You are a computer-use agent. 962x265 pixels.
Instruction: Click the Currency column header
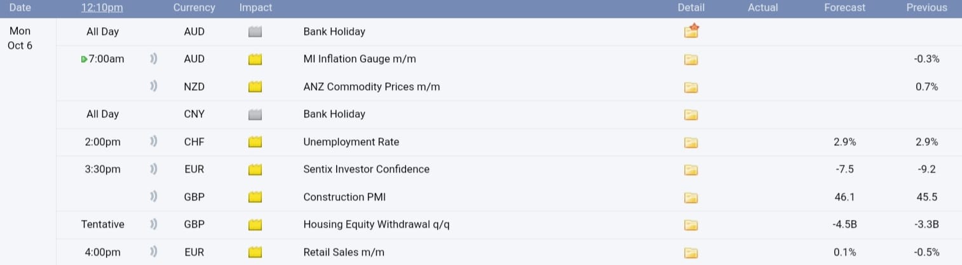click(194, 8)
